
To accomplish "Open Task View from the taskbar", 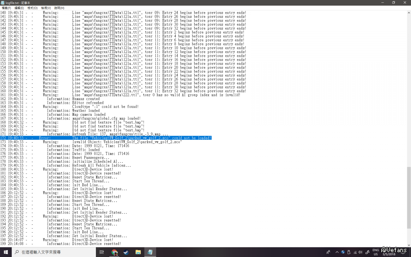I will [x=102, y=252].
